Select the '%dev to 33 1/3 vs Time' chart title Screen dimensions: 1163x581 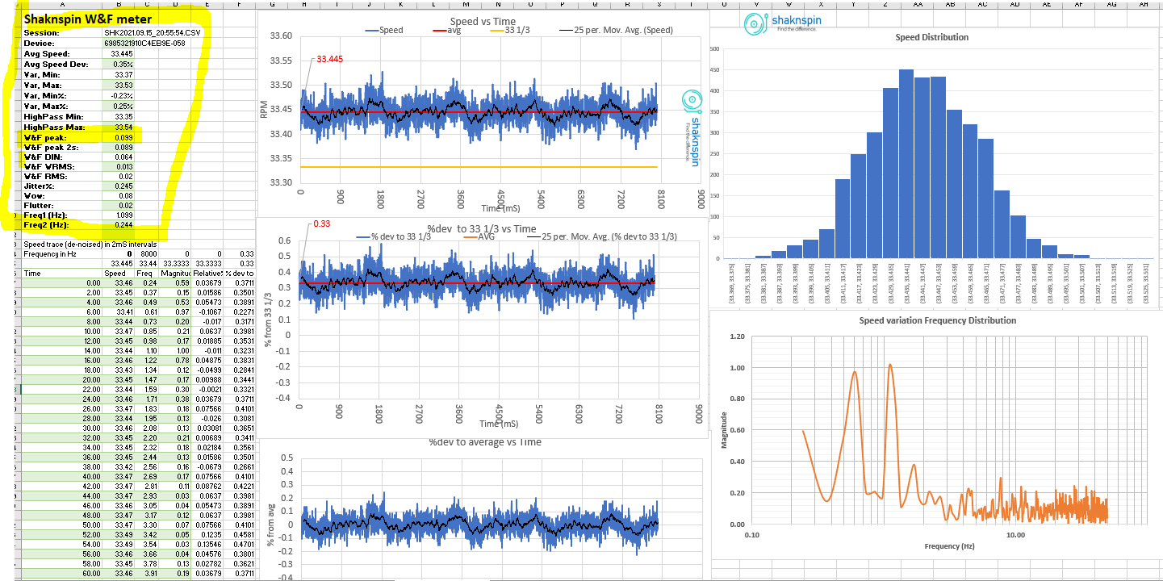482,229
